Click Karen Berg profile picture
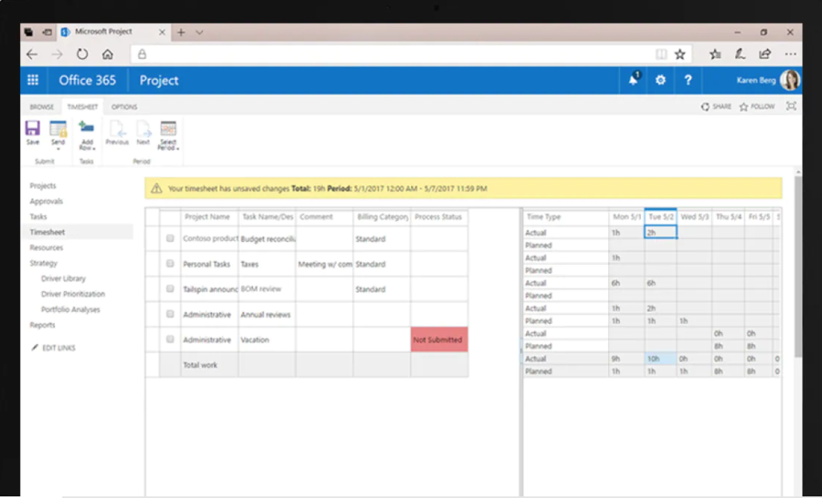822x498 pixels. 789,80
